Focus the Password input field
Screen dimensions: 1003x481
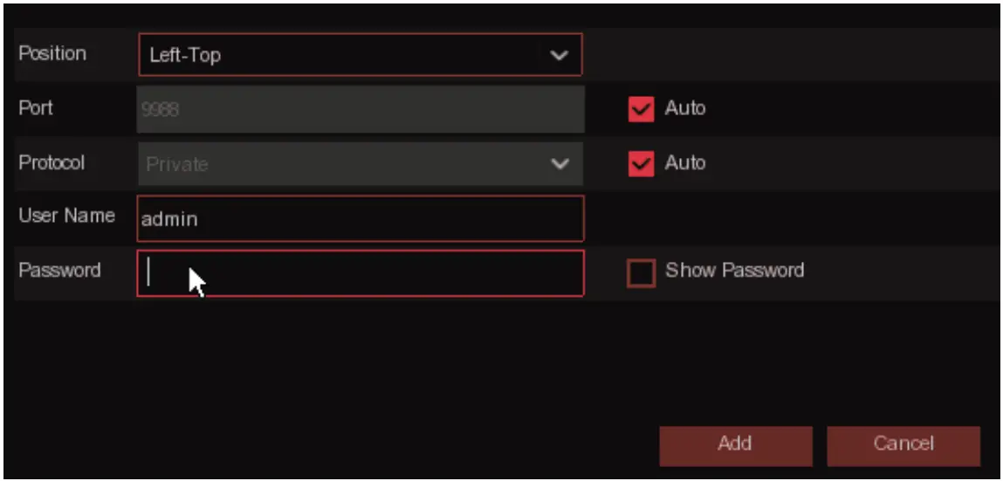click(360, 273)
